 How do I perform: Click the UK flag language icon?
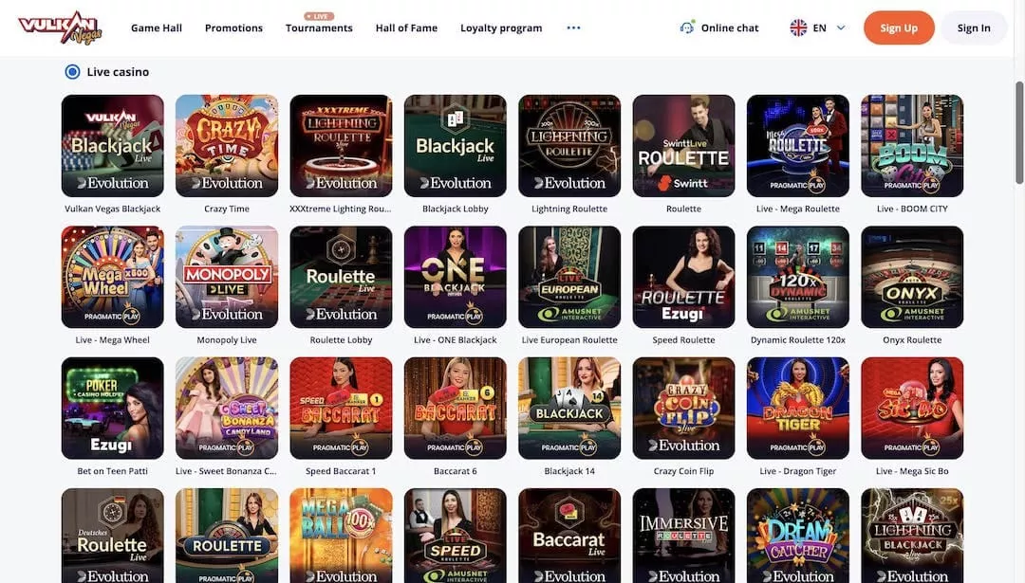(x=798, y=27)
